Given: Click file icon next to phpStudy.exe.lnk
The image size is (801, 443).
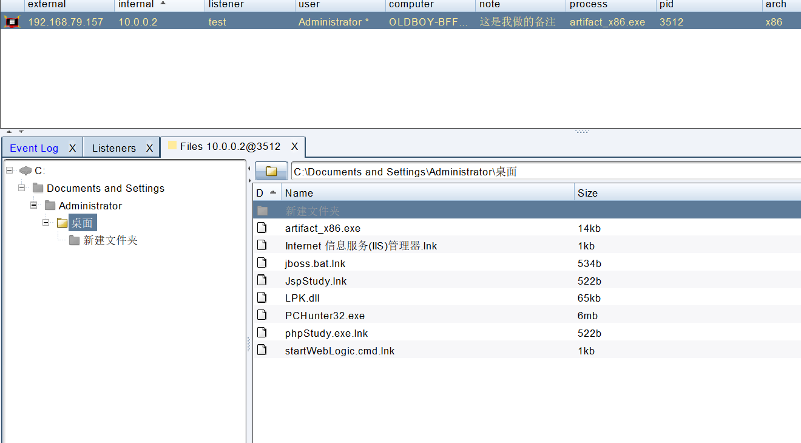Looking at the screenshot, I should point(262,333).
